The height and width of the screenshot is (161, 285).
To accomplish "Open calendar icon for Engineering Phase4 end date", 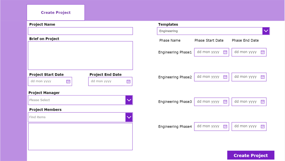I will (262, 126).
